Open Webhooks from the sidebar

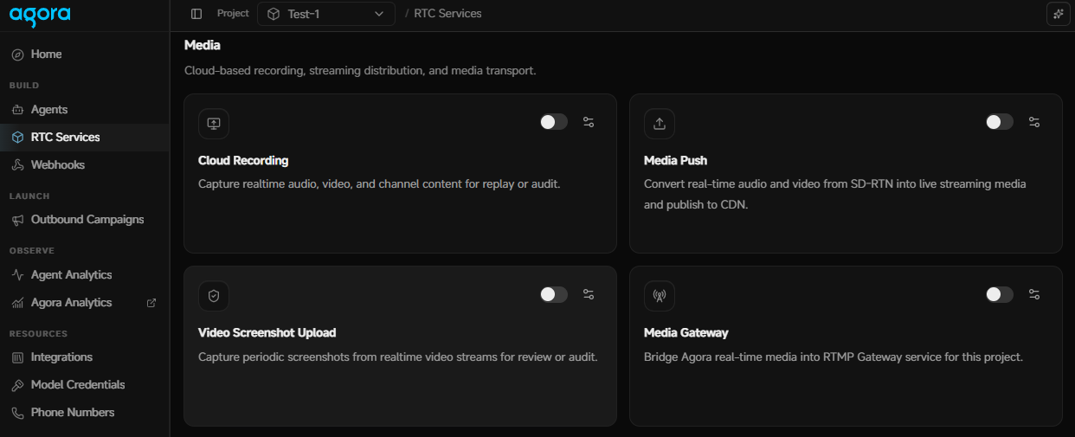(x=85, y=165)
